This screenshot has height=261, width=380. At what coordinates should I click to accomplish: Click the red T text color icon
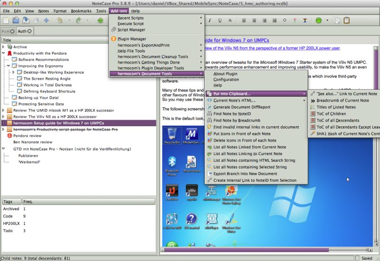tap(294, 20)
